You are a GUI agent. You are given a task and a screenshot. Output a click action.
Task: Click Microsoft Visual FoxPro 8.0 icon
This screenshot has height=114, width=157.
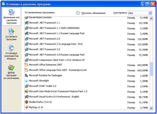click(x=26, y=97)
